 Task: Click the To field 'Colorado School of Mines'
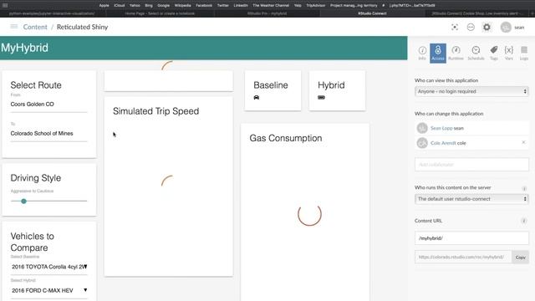point(48,134)
